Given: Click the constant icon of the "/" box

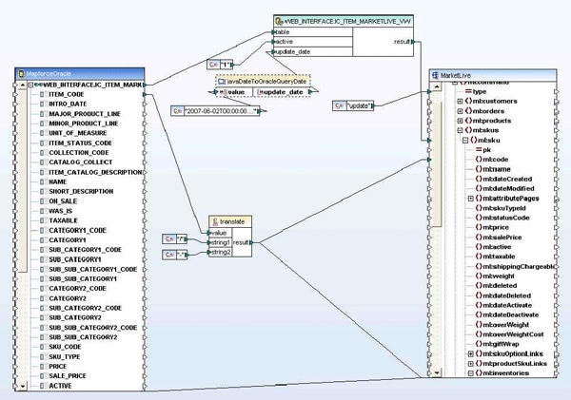Looking at the screenshot, I should coord(169,238).
